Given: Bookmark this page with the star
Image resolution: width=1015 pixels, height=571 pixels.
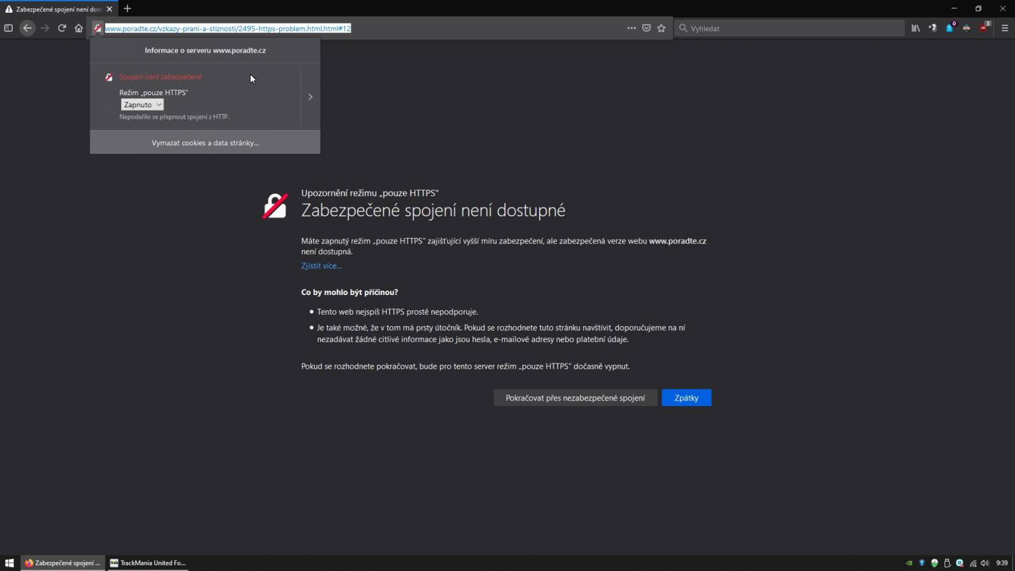Looking at the screenshot, I should point(661,28).
